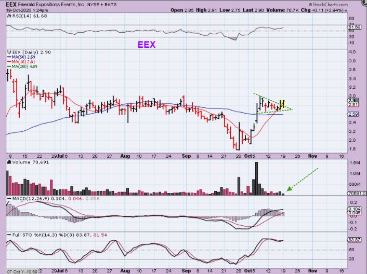
Task: Click the 0.046 MACD signal tag on the right axis
Action: click(354, 213)
